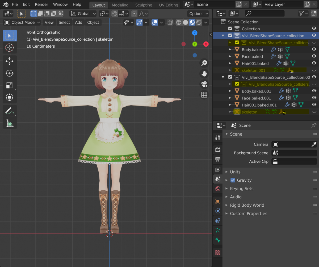
Task: Select the combined Transform tool
Action: click(10, 97)
